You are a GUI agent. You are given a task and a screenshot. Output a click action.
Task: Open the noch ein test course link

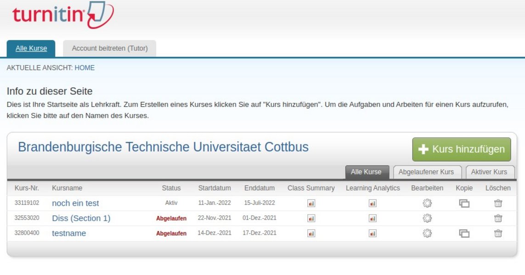click(x=75, y=203)
